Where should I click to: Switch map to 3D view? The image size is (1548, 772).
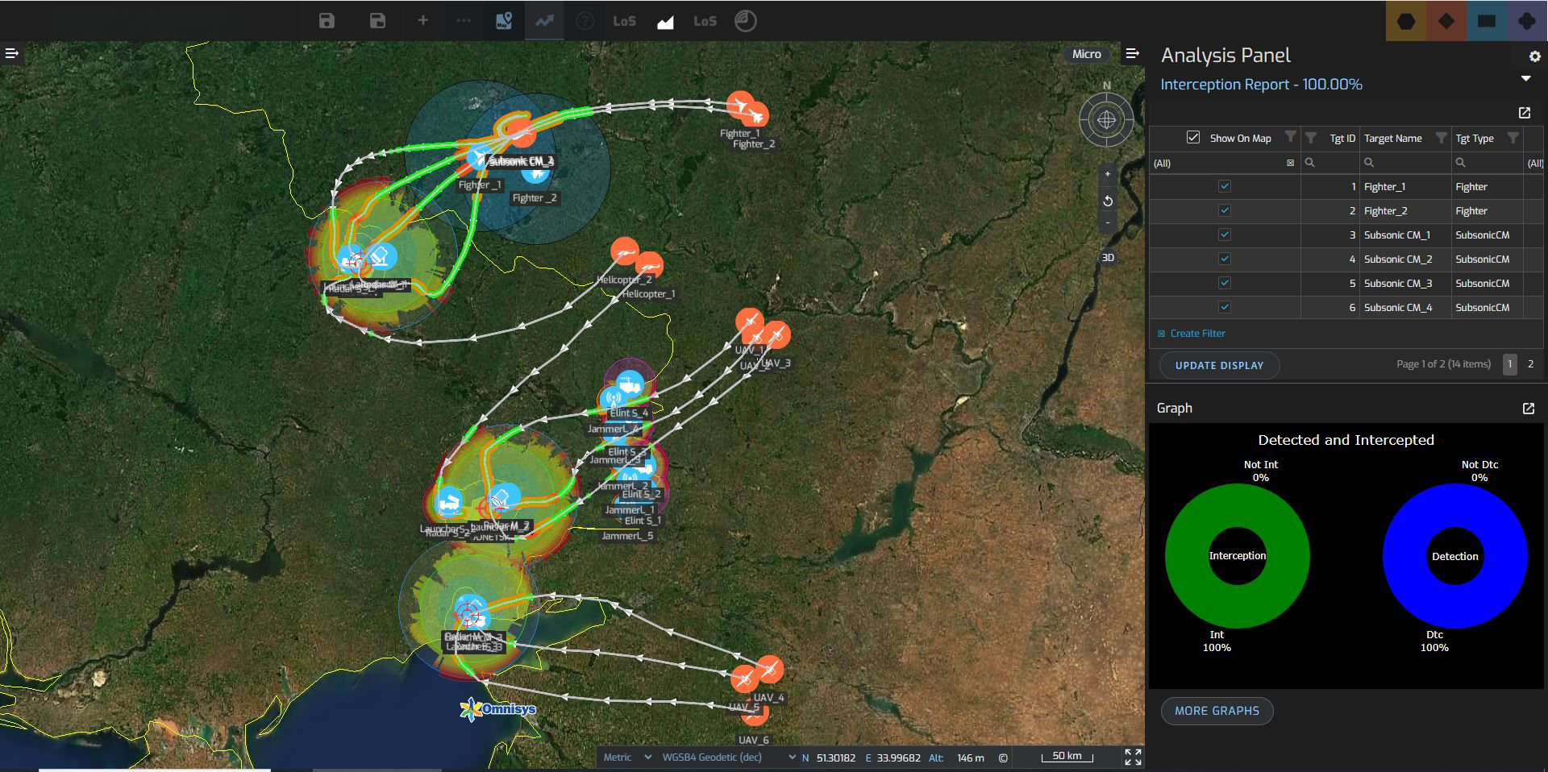pos(1108,258)
